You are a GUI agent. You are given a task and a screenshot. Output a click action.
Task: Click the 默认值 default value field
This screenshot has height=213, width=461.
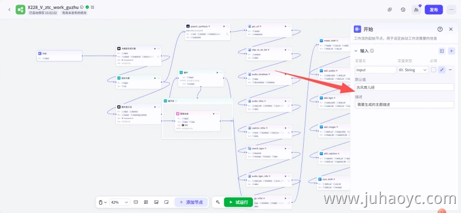(405, 87)
